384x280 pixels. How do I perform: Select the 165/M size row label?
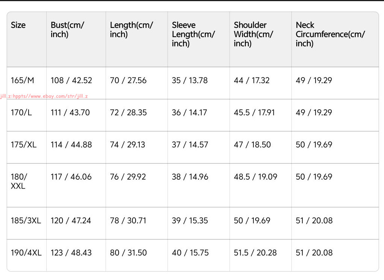pyautogui.click(x=23, y=80)
